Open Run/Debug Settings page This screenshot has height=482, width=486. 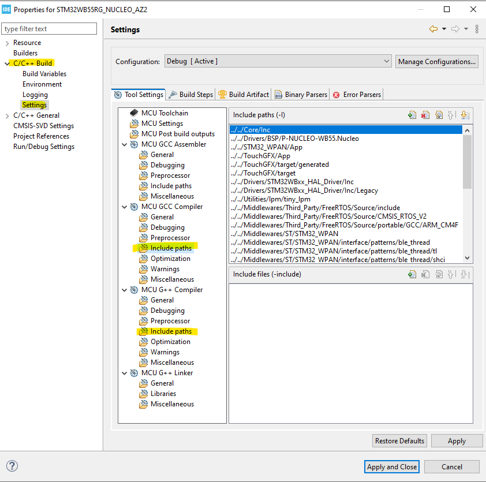click(44, 147)
